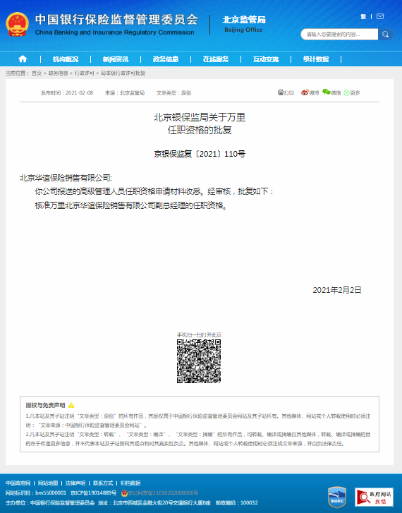Click the 事业单位 shield badge
This screenshot has height=513, width=402.
coord(337,497)
